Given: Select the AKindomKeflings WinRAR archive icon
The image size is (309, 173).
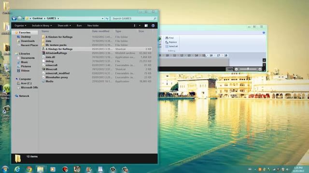Looking at the screenshot, I should [43, 53].
